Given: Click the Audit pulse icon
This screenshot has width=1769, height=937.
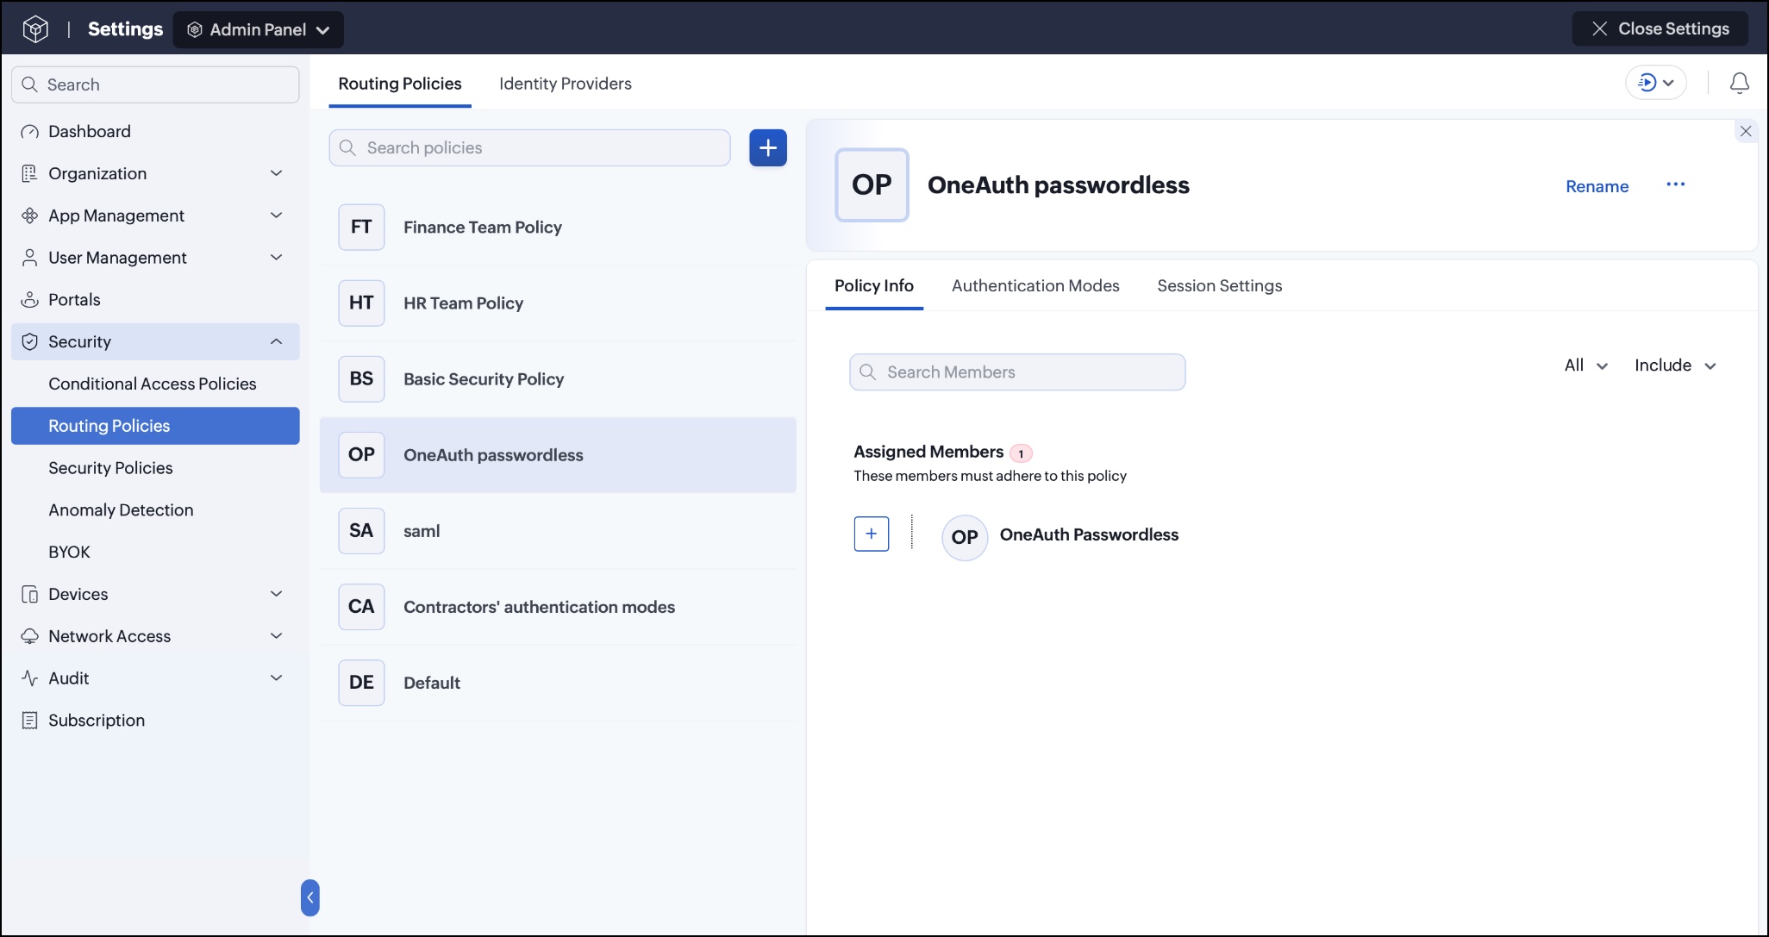Looking at the screenshot, I should pyautogui.click(x=29, y=678).
